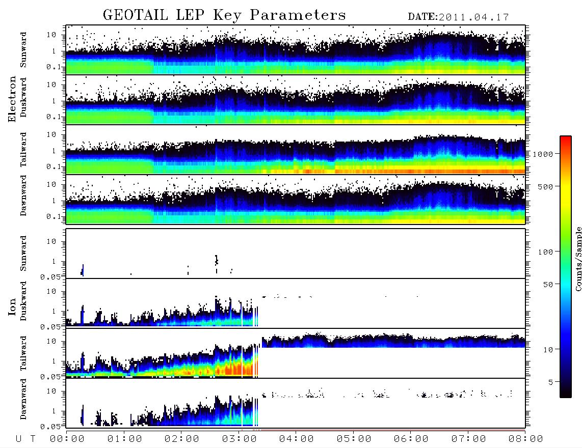Select the Ion "Tailward" panel label
582x448 pixels.
coord(23,353)
